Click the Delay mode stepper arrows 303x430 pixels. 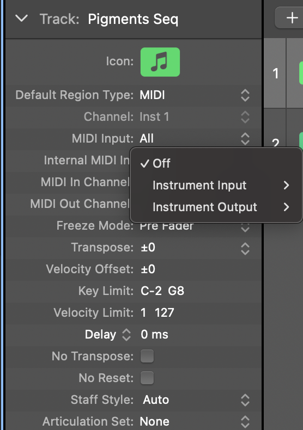click(x=126, y=335)
